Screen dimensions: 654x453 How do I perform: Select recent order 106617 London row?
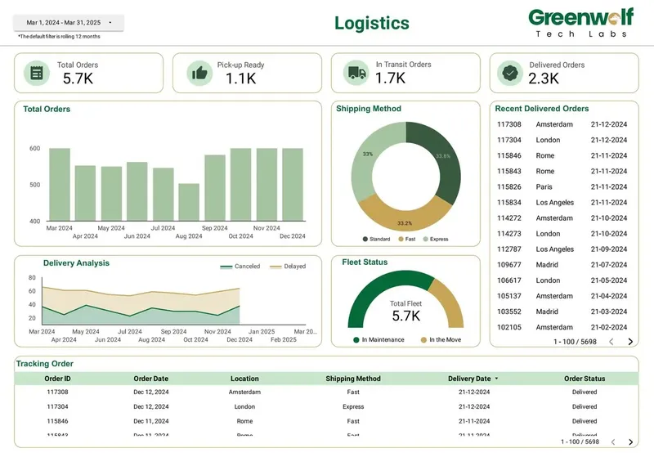pos(562,280)
